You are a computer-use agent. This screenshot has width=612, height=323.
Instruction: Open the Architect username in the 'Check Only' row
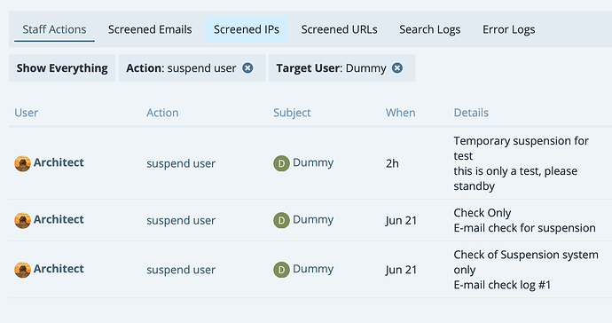[x=59, y=219]
